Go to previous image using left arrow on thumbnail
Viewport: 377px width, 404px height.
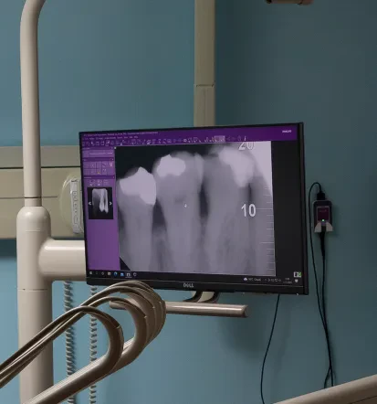pos(89,203)
